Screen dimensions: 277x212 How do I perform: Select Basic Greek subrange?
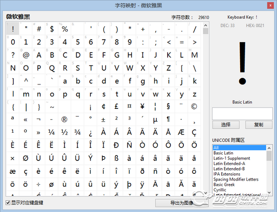click(239, 185)
